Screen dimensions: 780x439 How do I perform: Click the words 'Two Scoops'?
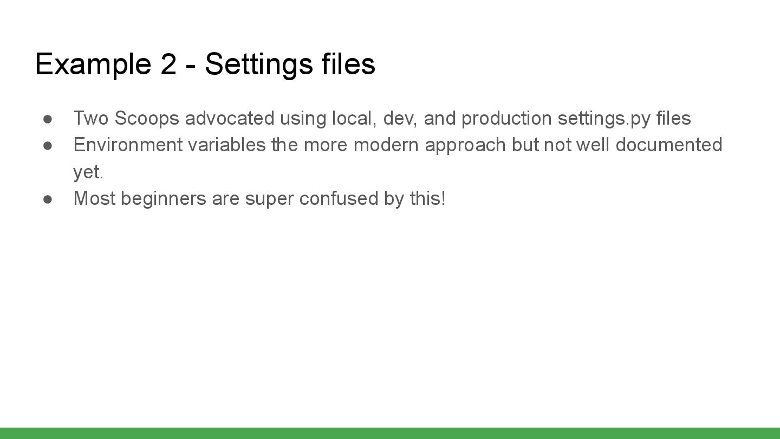tap(126, 118)
